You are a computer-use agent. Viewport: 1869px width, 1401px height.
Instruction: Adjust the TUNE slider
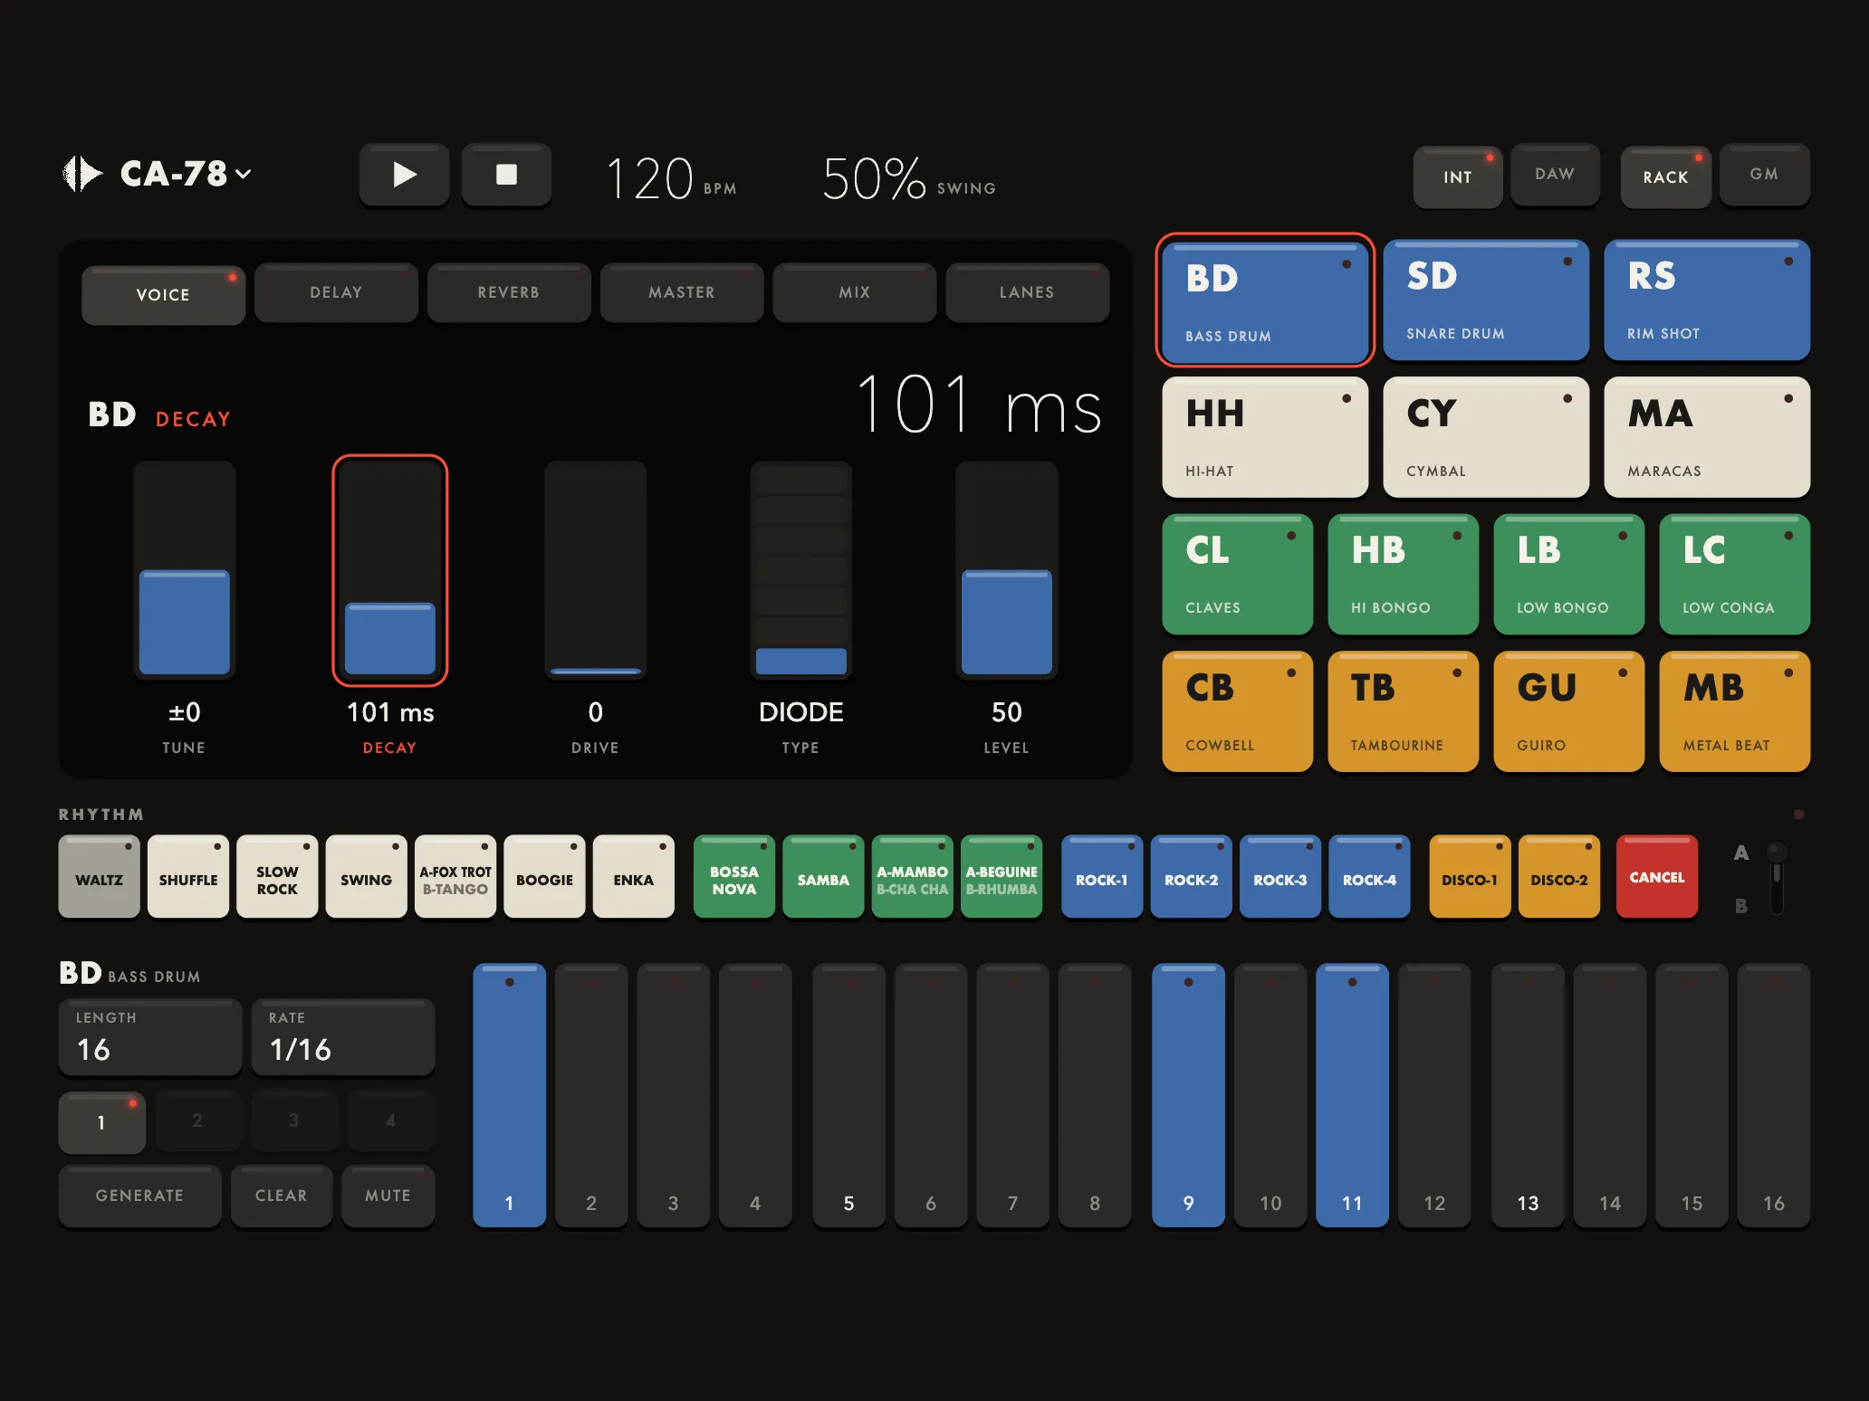(x=184, y=570)
